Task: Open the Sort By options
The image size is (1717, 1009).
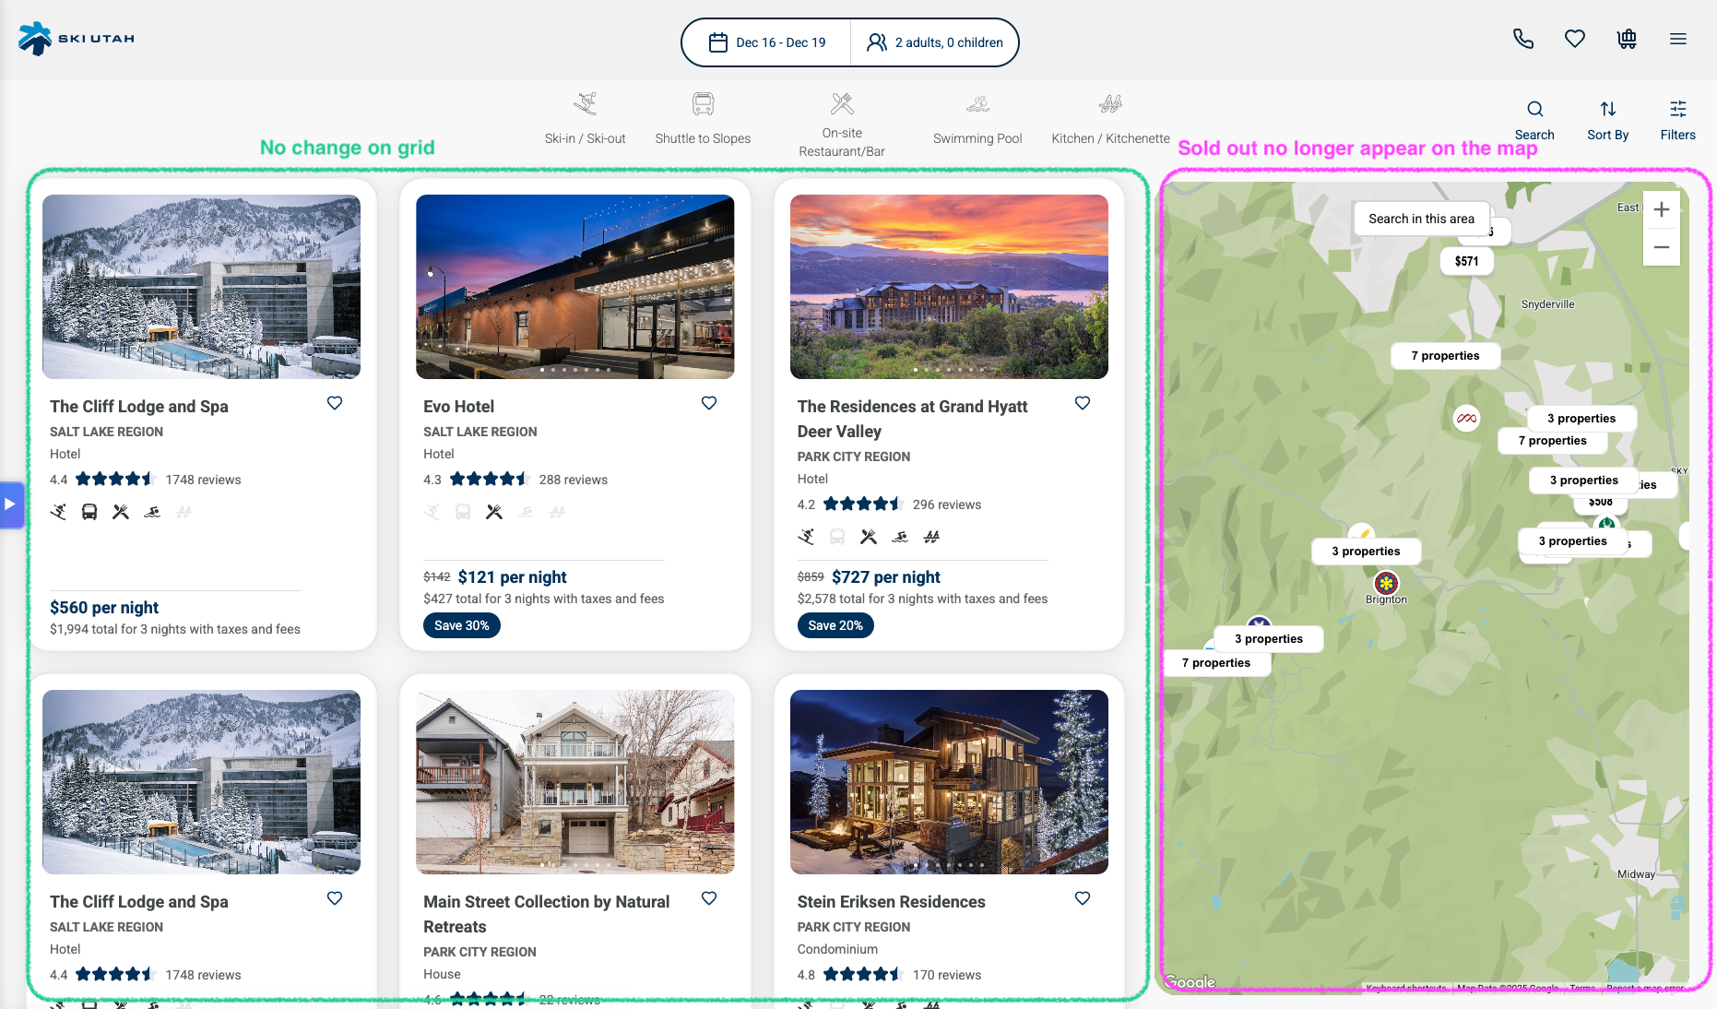Action: coord(1608,120)
